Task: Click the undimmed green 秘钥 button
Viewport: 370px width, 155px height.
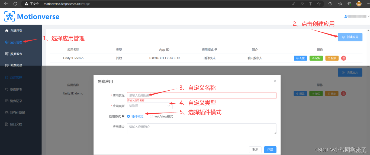Action: click(x=316, y=58)
